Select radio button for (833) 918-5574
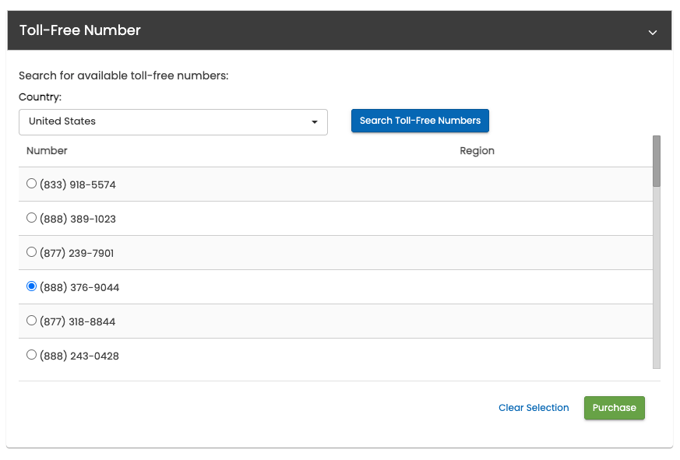This screenshot has height=460, width=680. [x=31, y=184]
